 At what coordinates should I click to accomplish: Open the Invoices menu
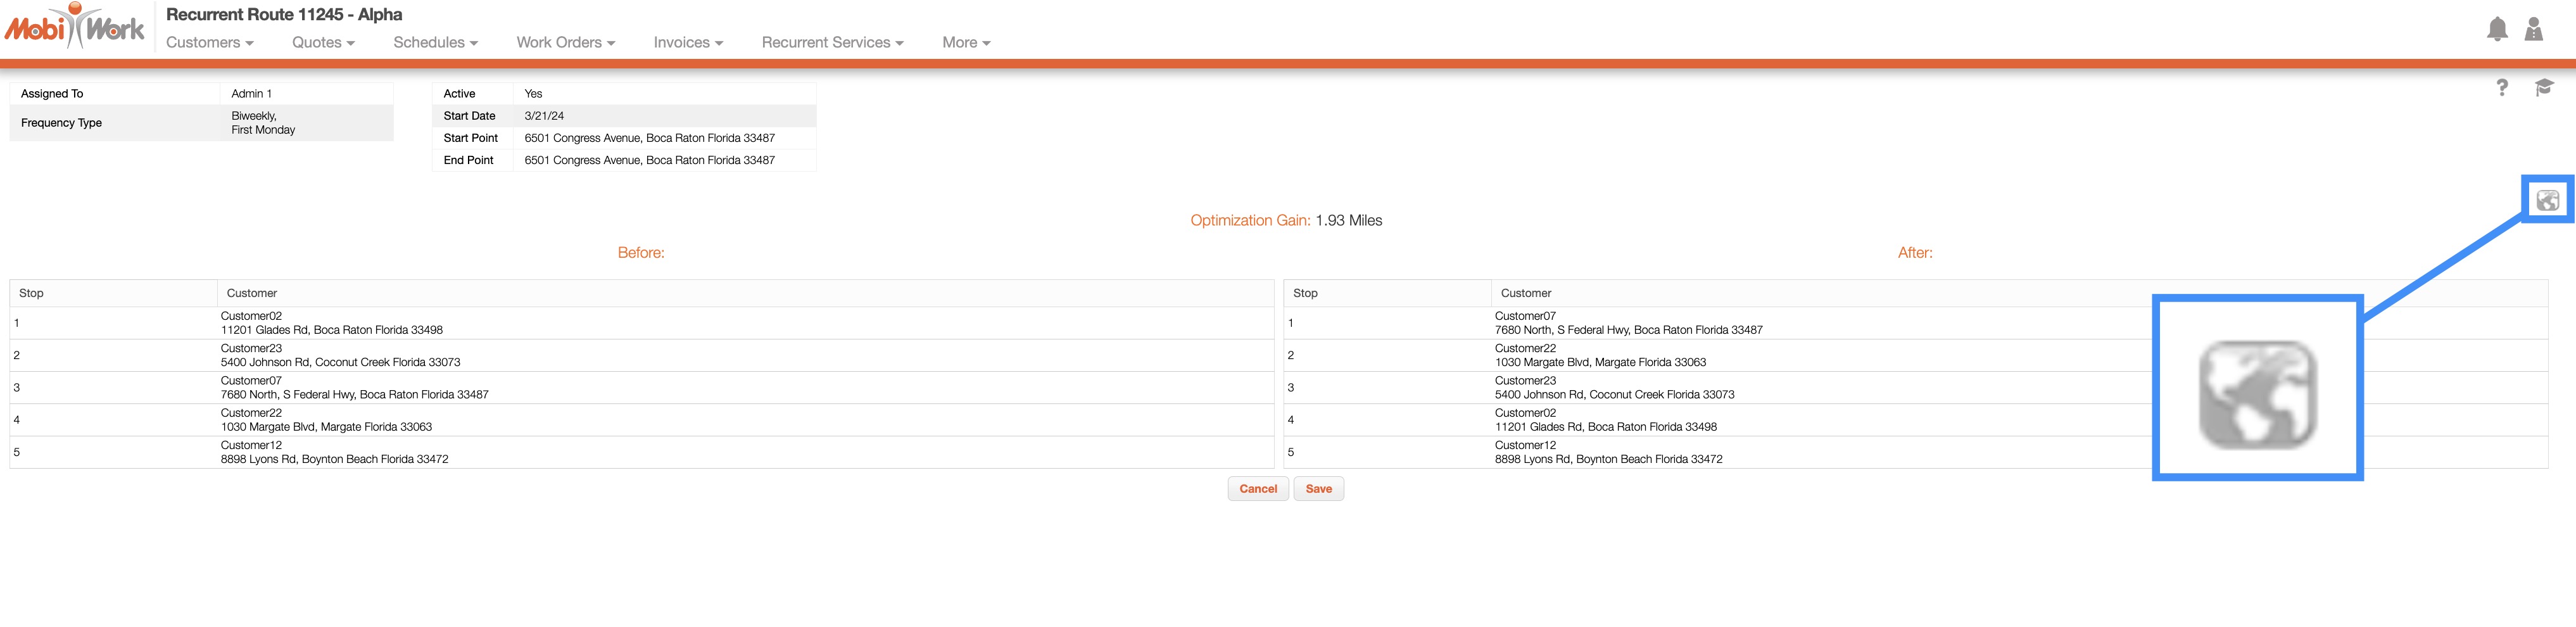pyautogui.click(x=687, y=42)
